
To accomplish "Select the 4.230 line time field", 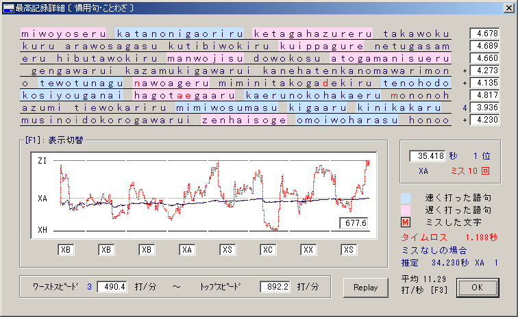I will point(484,120).
